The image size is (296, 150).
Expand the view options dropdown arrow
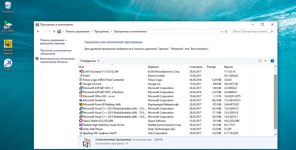click(x=265, y=61)
